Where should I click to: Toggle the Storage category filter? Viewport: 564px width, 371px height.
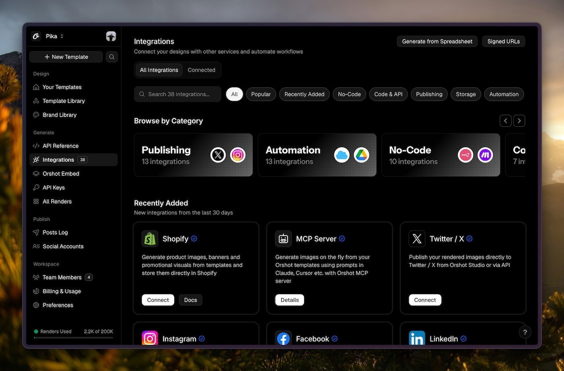(x=466, y=94)
